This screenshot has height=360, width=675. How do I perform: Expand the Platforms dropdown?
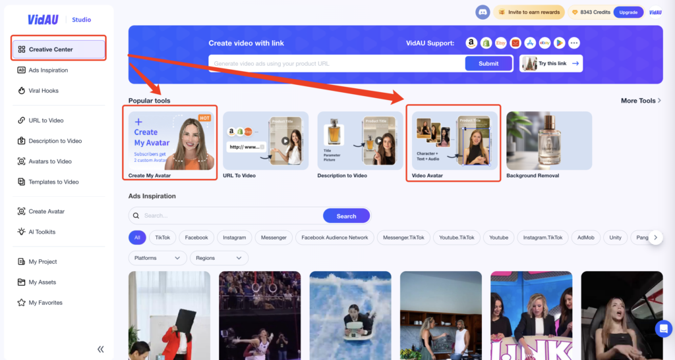tap(157, 258)
